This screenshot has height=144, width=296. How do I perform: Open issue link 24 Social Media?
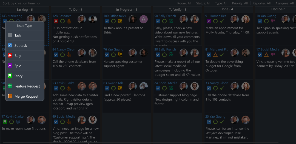point(166,83)
